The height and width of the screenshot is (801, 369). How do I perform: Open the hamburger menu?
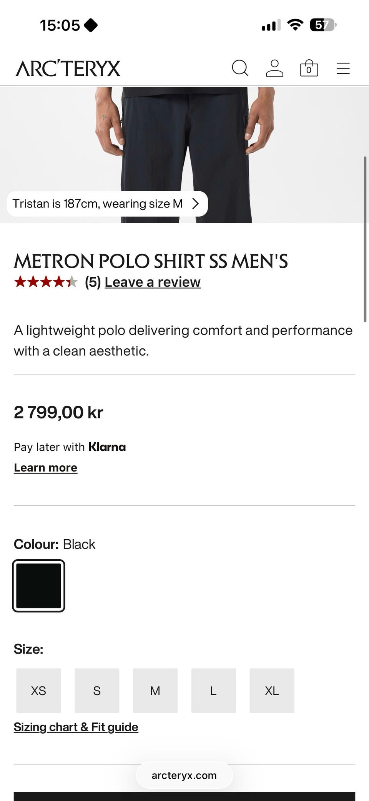(x=343, y=69)
